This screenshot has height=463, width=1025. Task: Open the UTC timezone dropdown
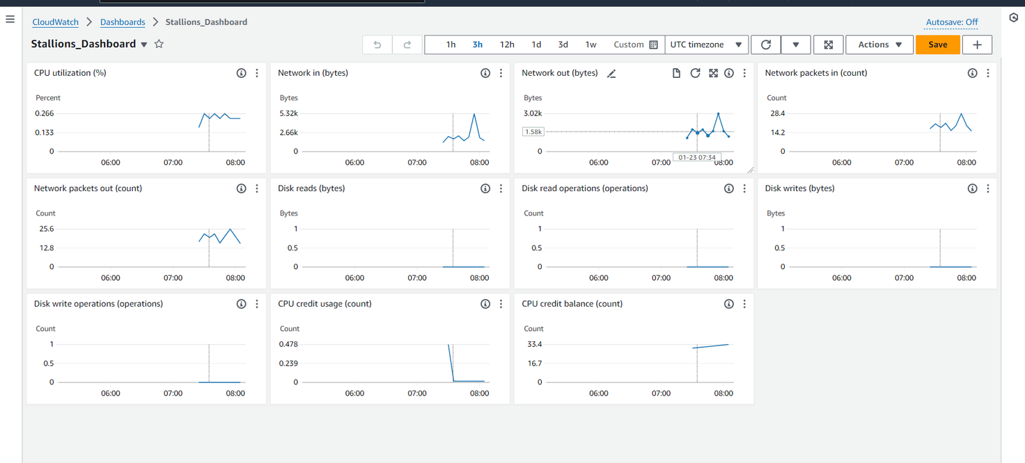[x=706, y=44]
